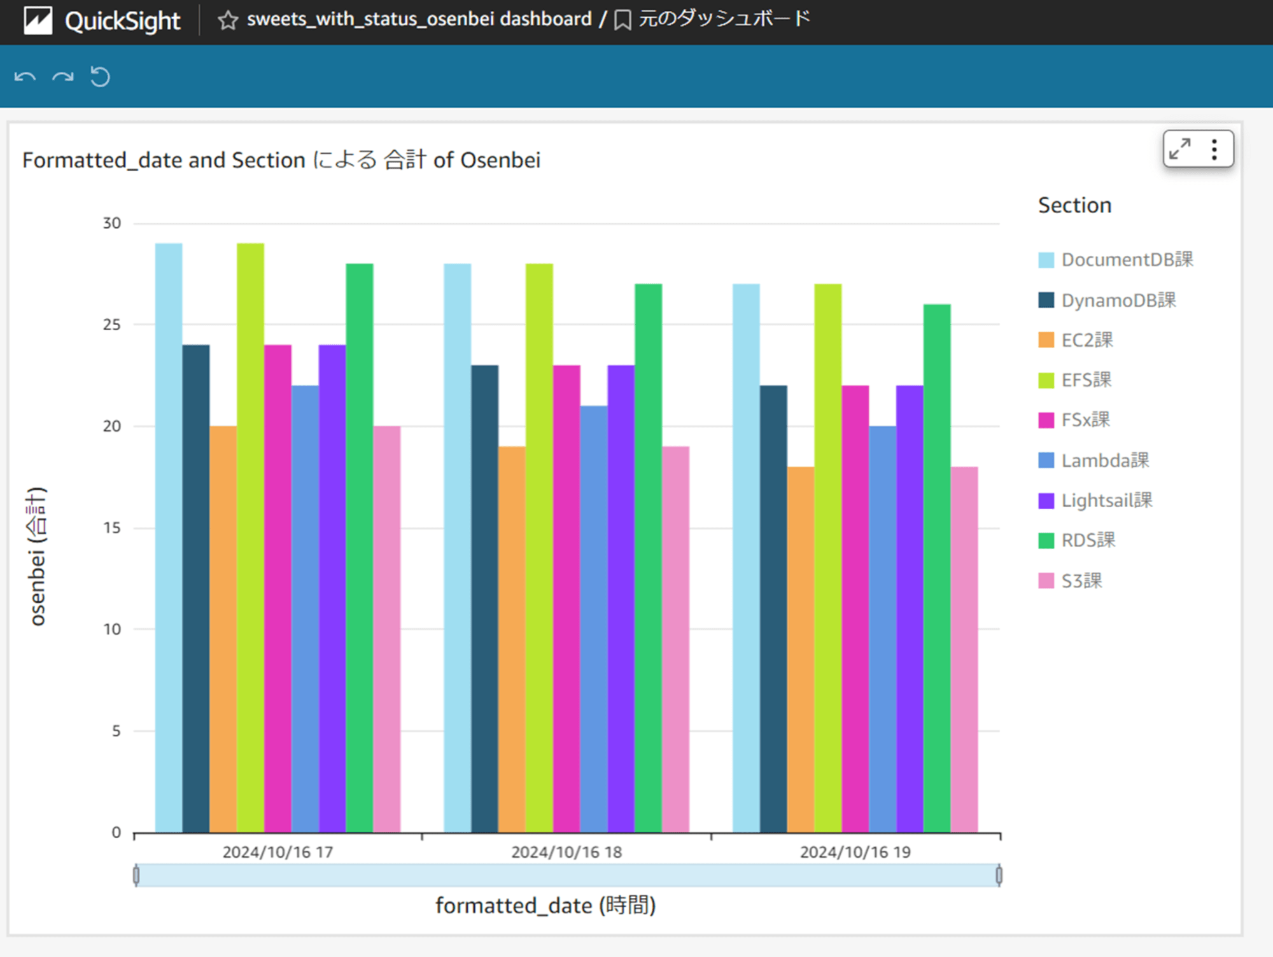1273x957 pixels.
Task: Click the RDS課 bar for 10/16 19
Action: (x=937, y=568)
